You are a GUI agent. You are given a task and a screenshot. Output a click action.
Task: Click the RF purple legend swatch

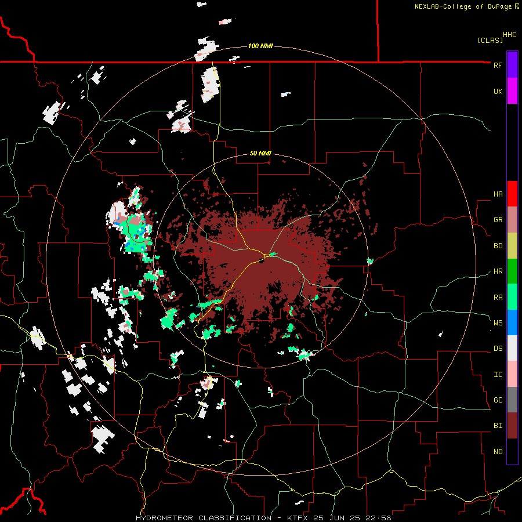[512, 65]
